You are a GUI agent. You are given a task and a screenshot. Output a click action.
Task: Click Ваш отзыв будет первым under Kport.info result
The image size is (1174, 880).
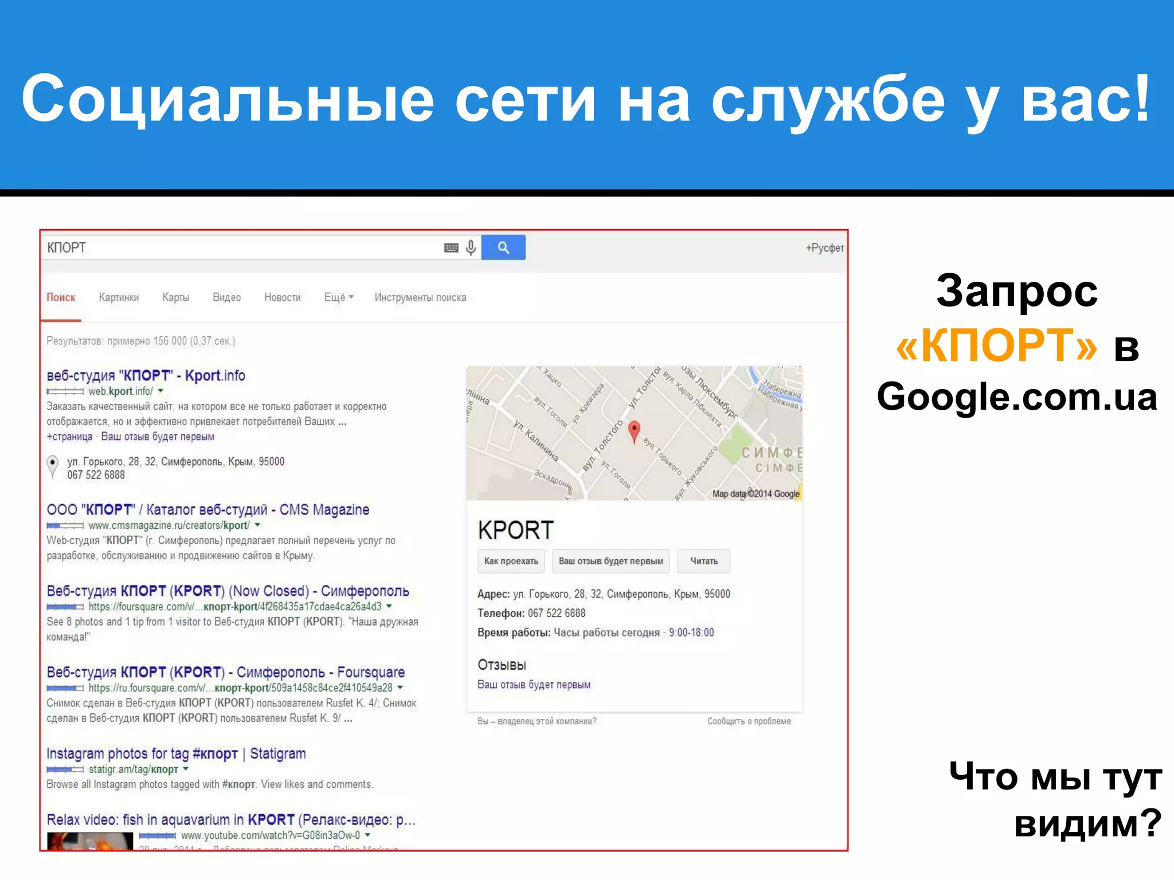[158, 437]
